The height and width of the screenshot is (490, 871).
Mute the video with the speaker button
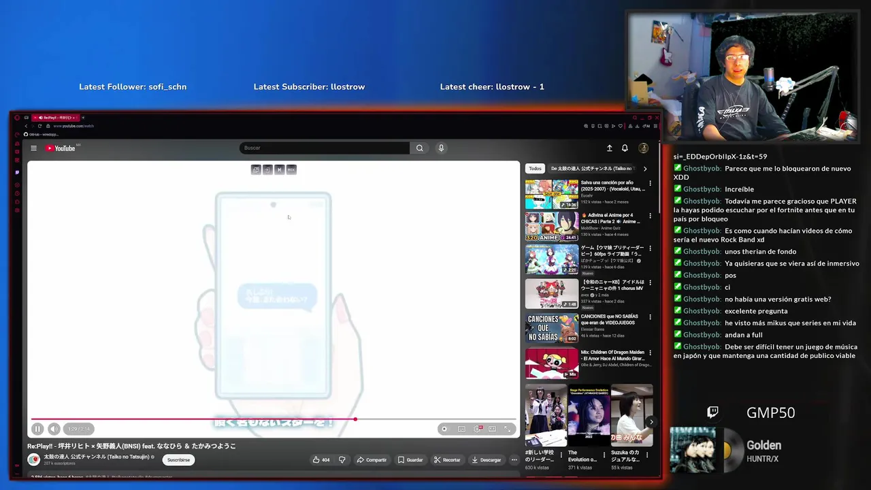pyautogui.click(x=54, y=429)
